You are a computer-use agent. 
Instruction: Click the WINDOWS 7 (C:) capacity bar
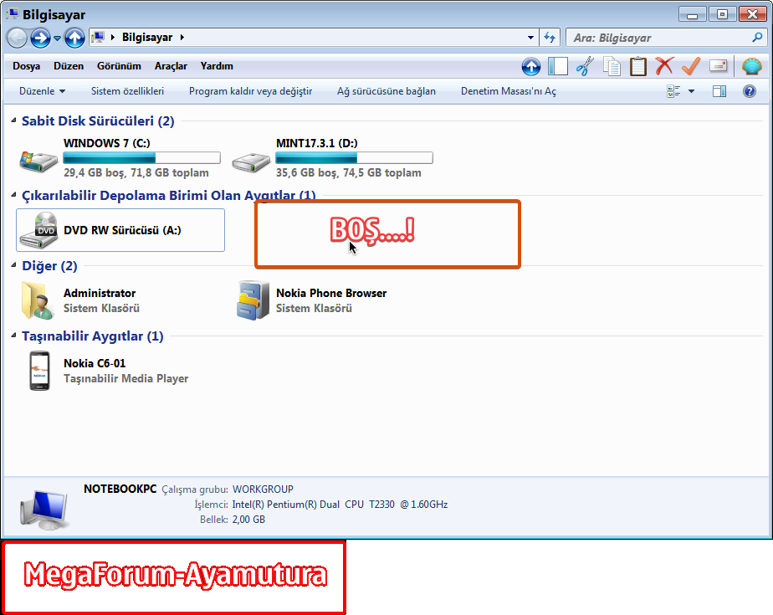point(141,158)
